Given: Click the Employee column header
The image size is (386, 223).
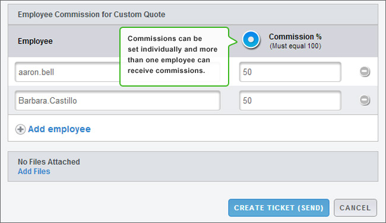Looking at the screenshot, I should point(35,41).
